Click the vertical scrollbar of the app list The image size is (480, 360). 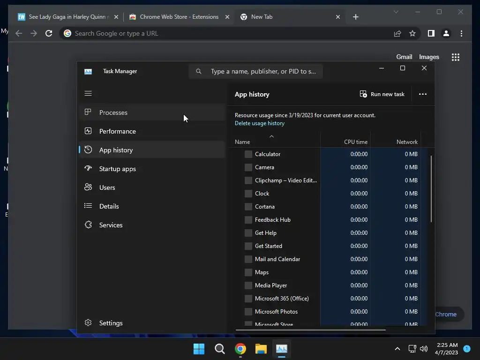[431, 189]
